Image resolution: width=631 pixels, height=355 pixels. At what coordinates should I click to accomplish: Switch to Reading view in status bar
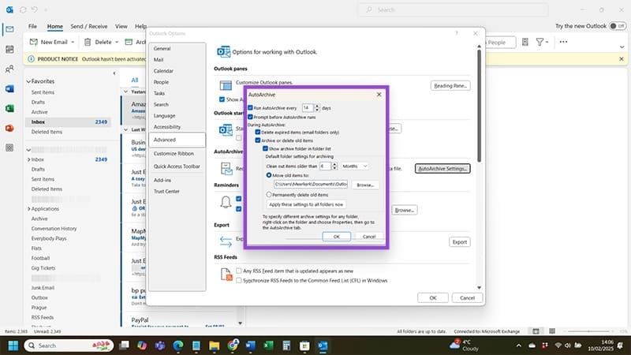click(552, 331)
